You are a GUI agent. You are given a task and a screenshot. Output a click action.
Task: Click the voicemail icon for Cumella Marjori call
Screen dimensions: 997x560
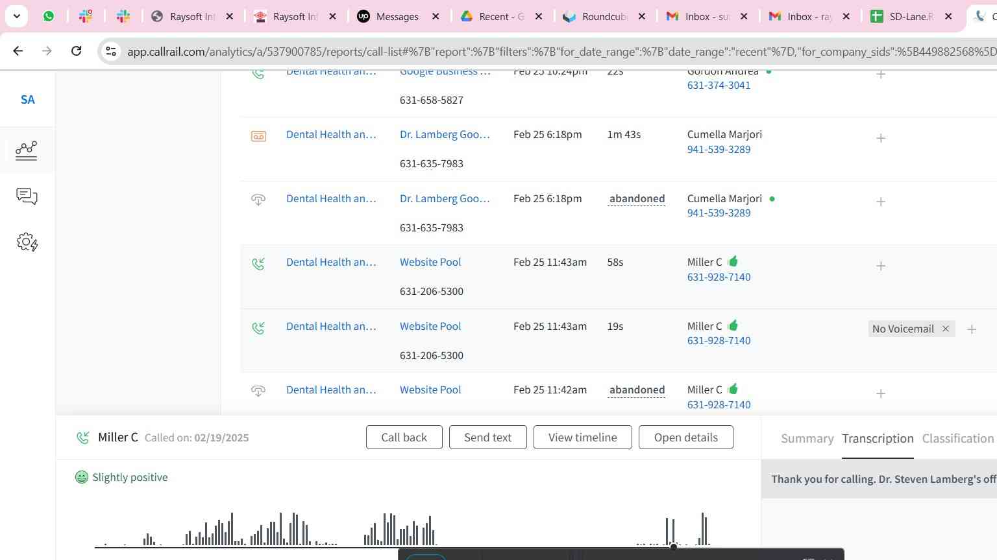coord(258,136)
